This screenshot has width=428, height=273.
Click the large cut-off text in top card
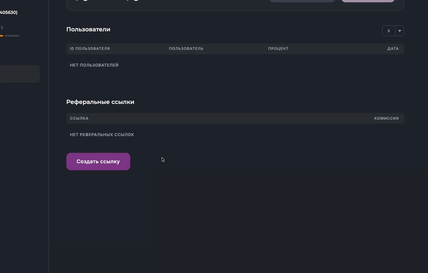[x=107, y=1]
